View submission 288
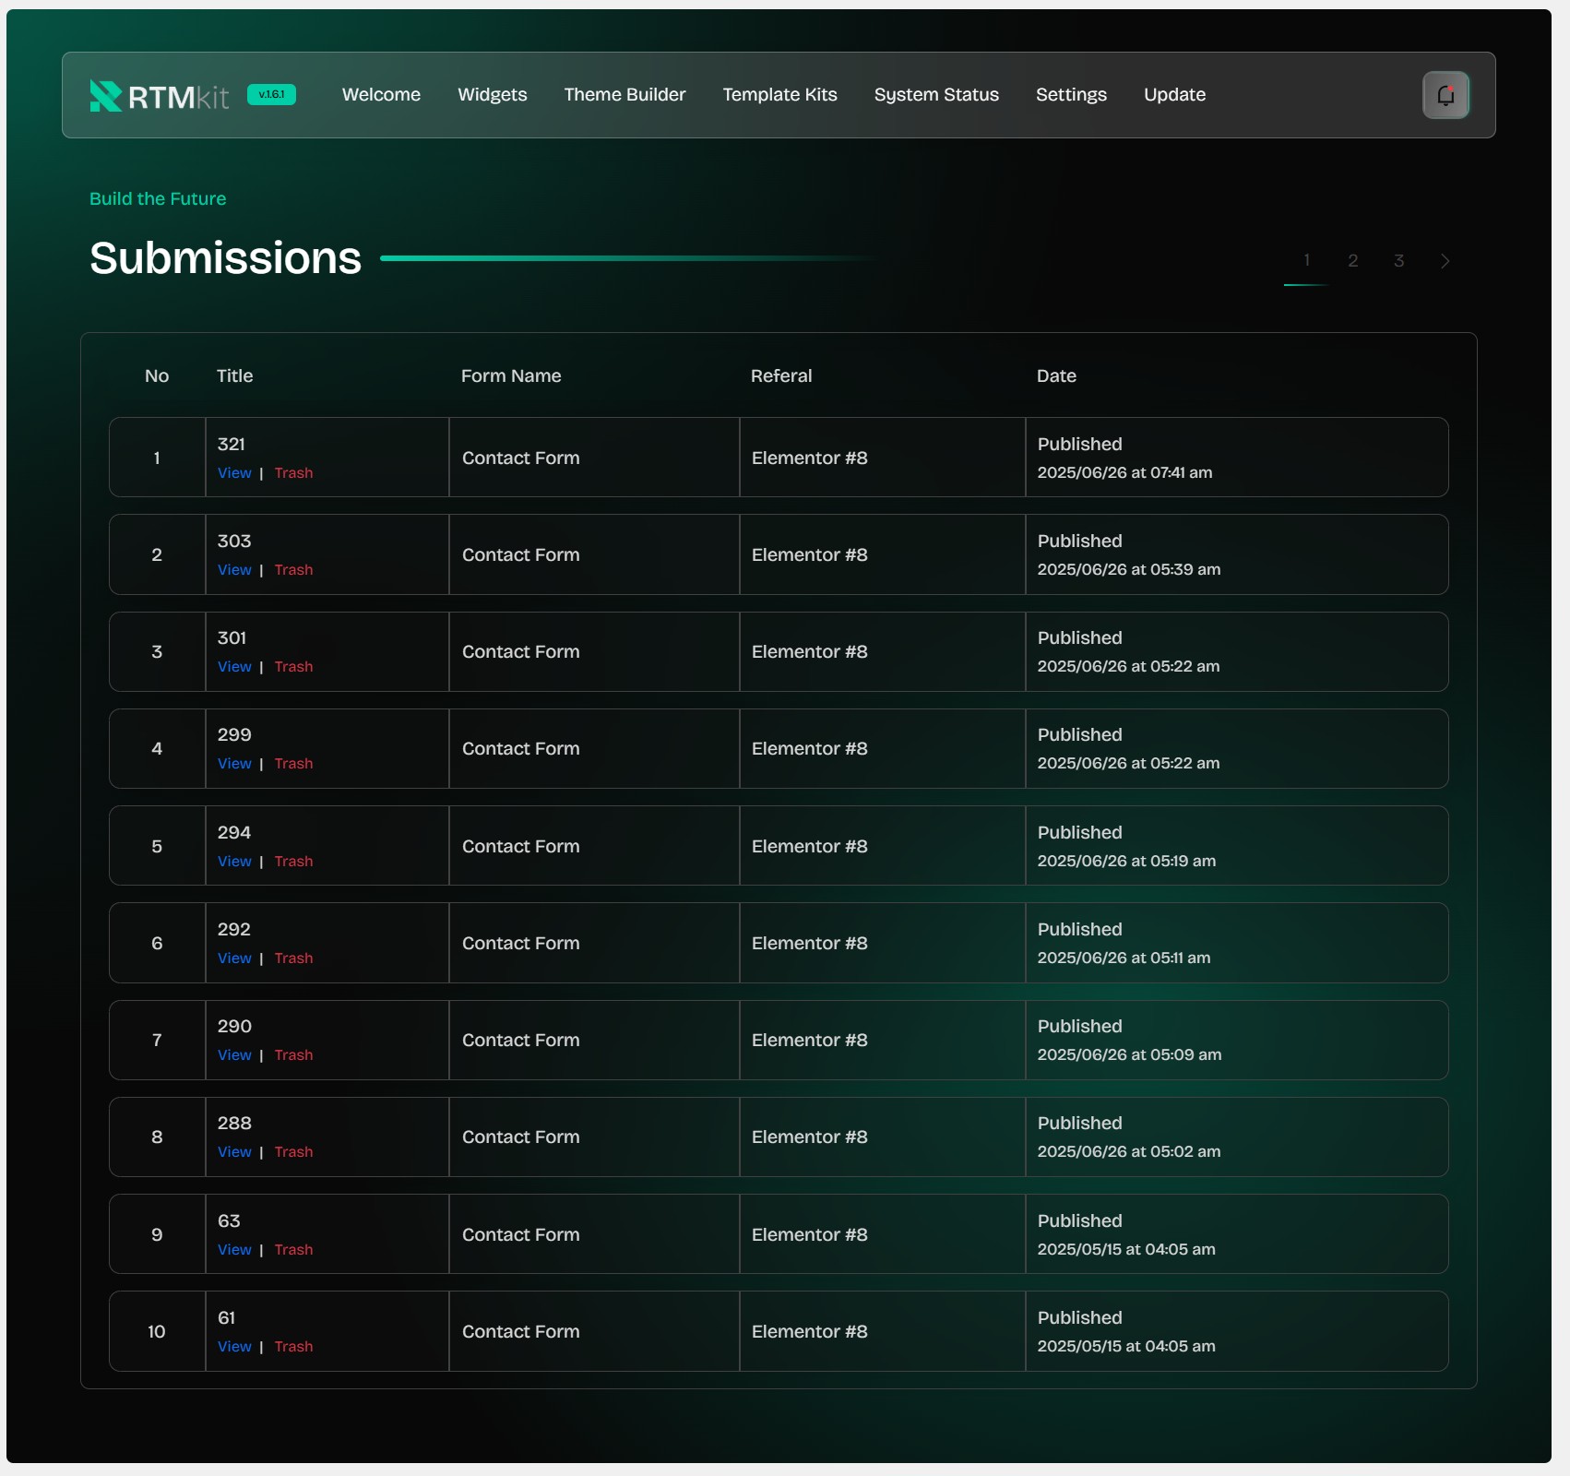This screenshot has height=1476, width=1570. 234,1152
